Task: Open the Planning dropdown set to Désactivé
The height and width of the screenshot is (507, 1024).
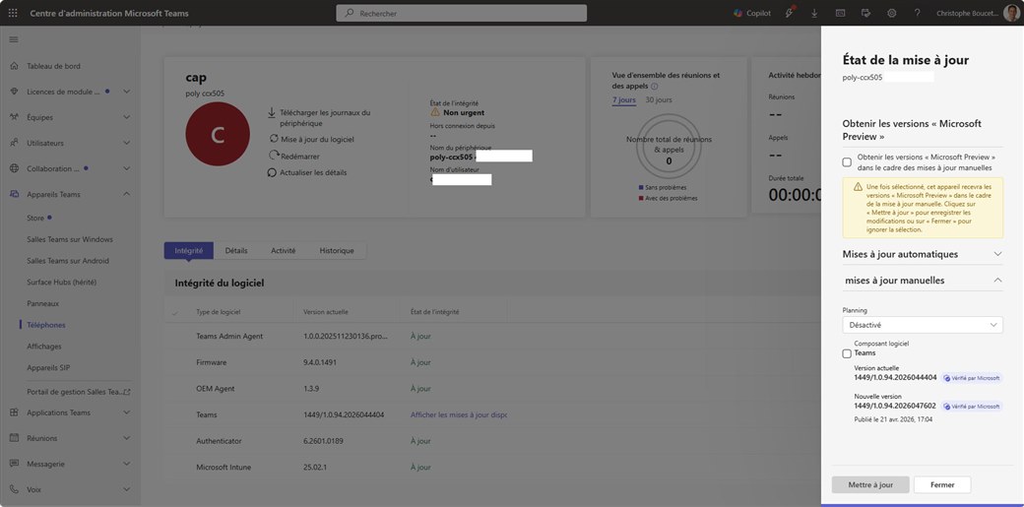Action: pyautogui.click(x=922, y=325)
